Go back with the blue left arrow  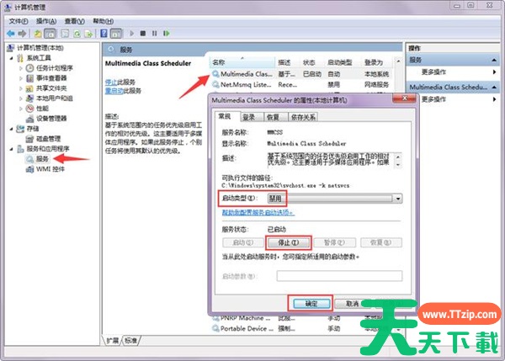(x=11, y=34)
